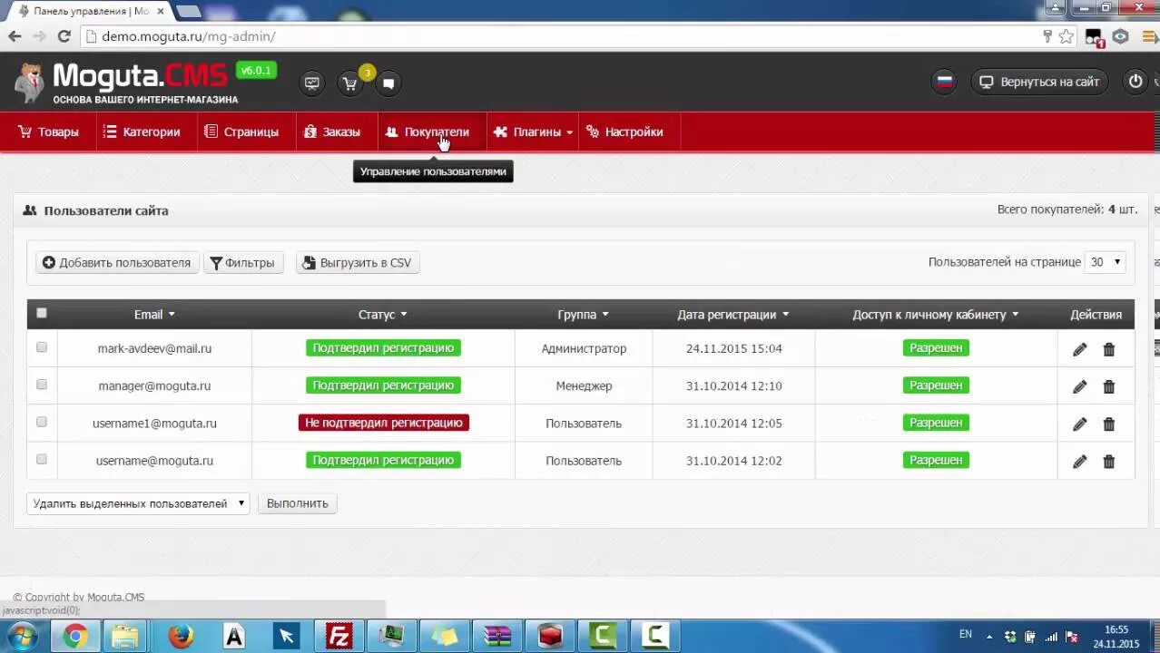Open WinRAR from the taskbar
The width and height of the screenshot is (1160, 653).
[497, 636]
